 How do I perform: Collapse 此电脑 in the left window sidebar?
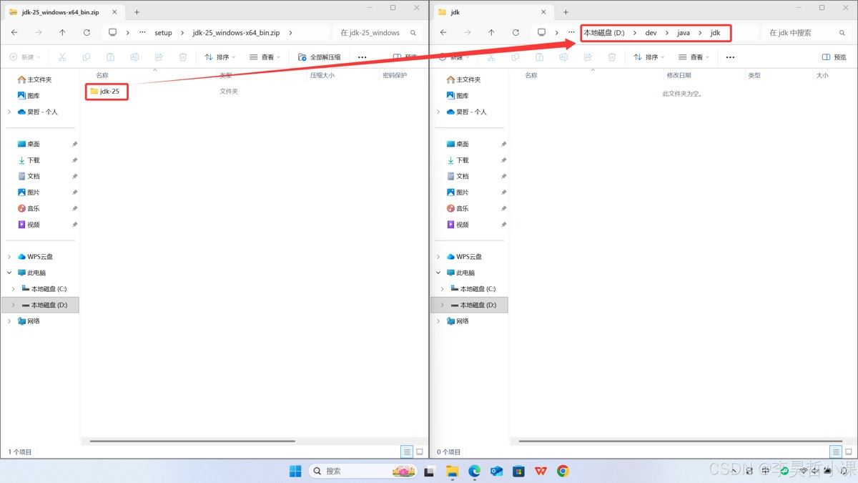(x=9, y=273)
